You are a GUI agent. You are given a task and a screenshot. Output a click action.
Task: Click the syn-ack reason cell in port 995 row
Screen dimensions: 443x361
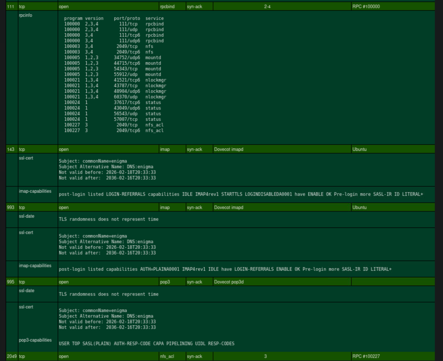click(x=200, y=282)
